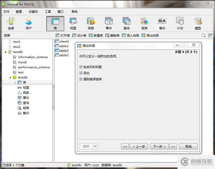Select the performance_schema database

pyautogui.click(x=31, y=67)
